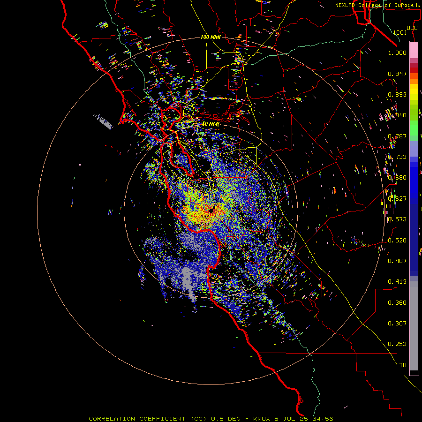Pick the red band on the color scale

point(414,70)
